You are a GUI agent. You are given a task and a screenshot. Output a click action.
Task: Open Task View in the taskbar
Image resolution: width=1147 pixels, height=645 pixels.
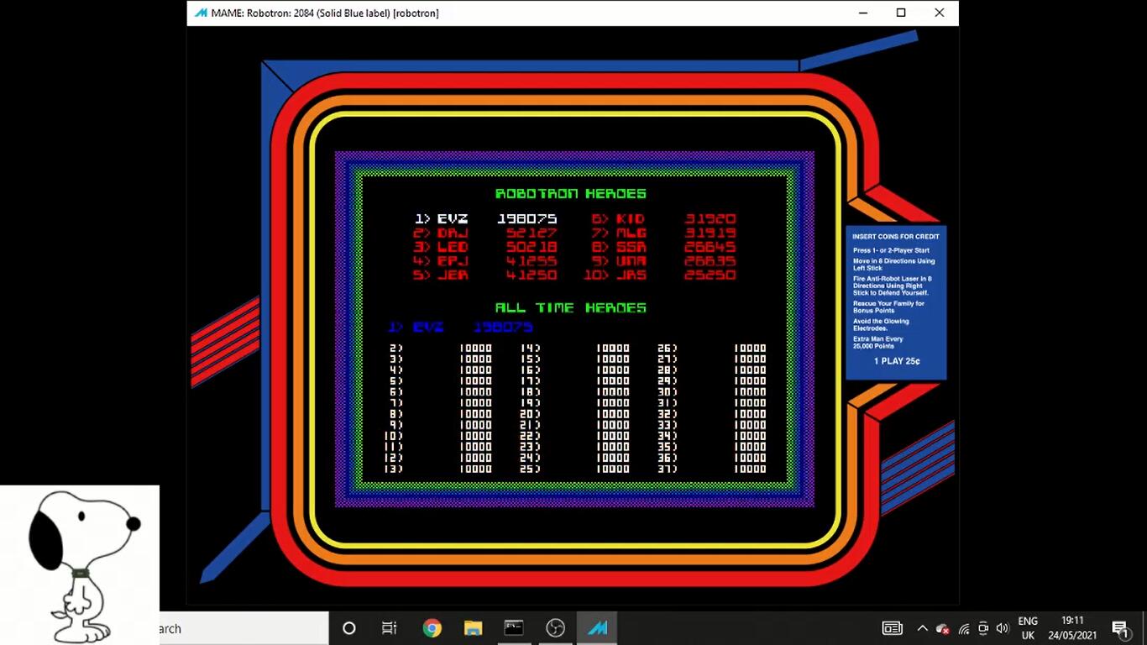pyautogui.click(x=390, y=628)
